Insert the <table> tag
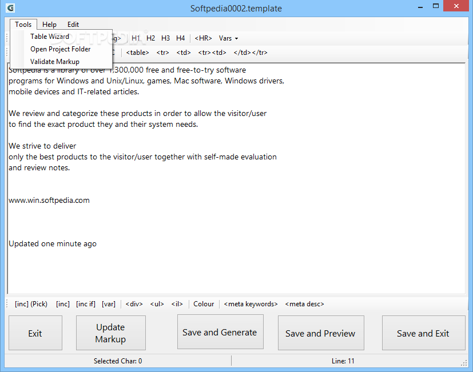The image size is (473, 372). click(x=138, y=53)
